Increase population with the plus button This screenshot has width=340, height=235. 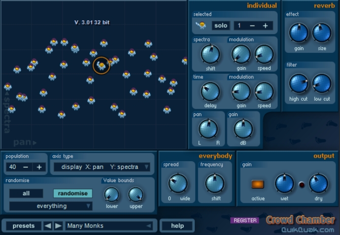point(39,167)
